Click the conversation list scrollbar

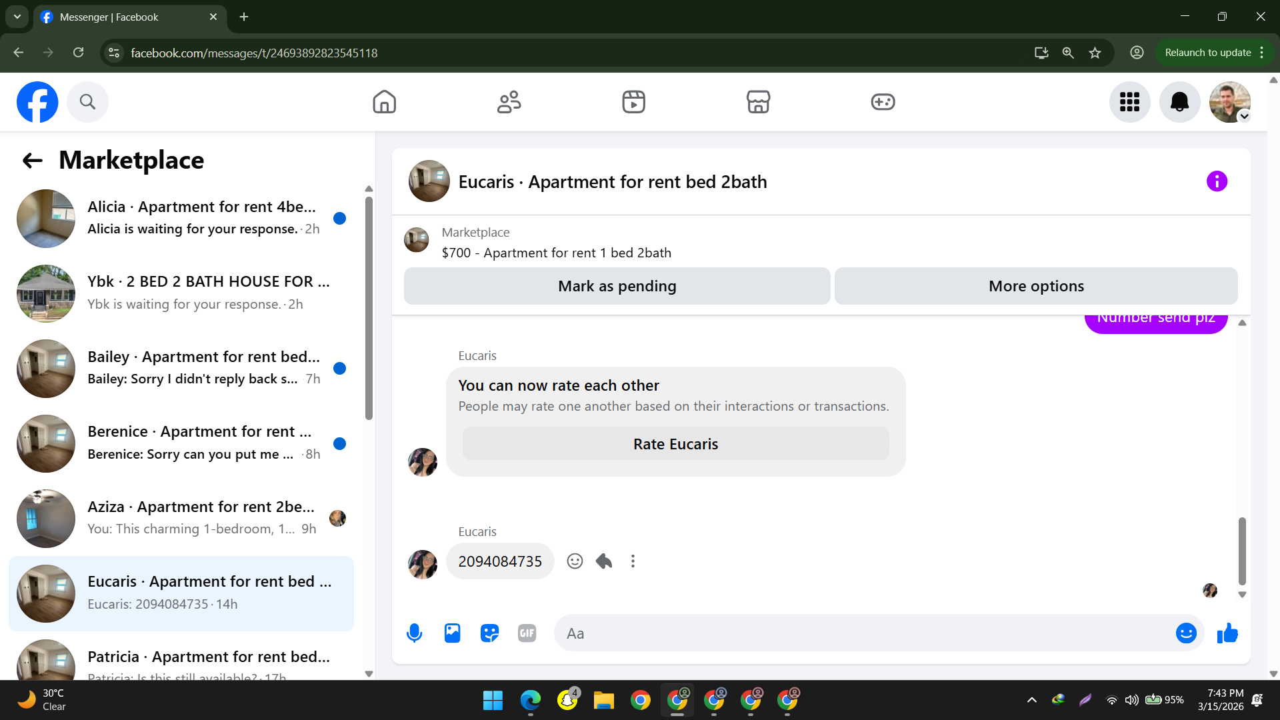tap(369, 308)
